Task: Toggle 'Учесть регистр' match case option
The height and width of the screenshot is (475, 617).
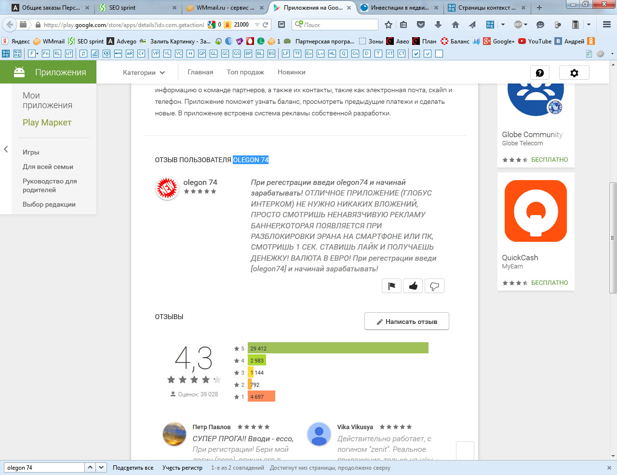Action: [x=182, y=468]
